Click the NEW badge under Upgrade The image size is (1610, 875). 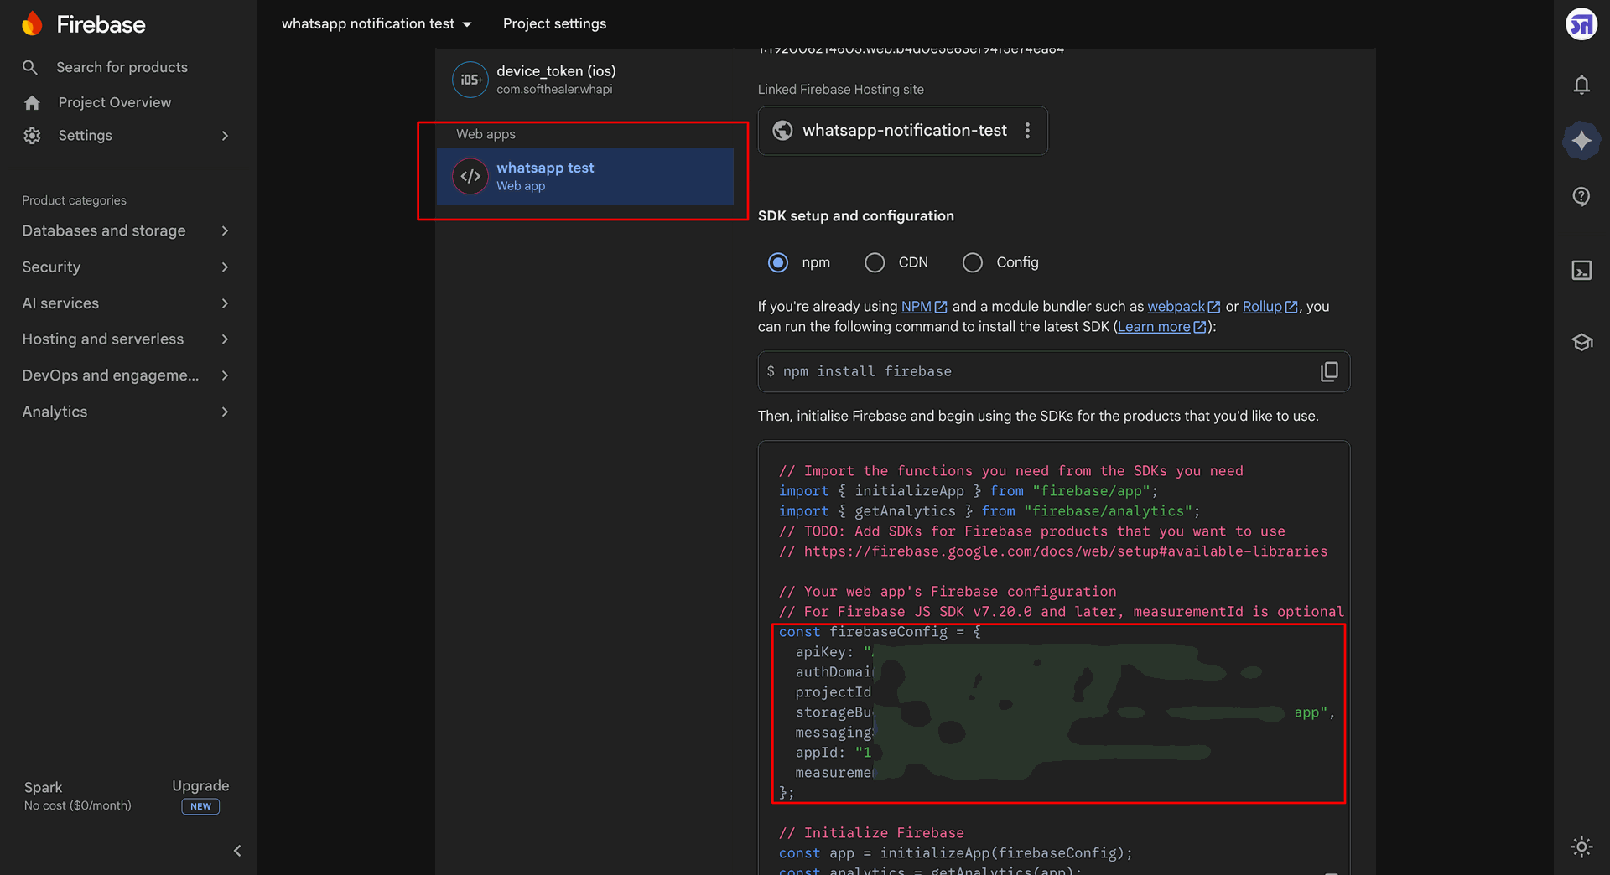coord(200,806)
